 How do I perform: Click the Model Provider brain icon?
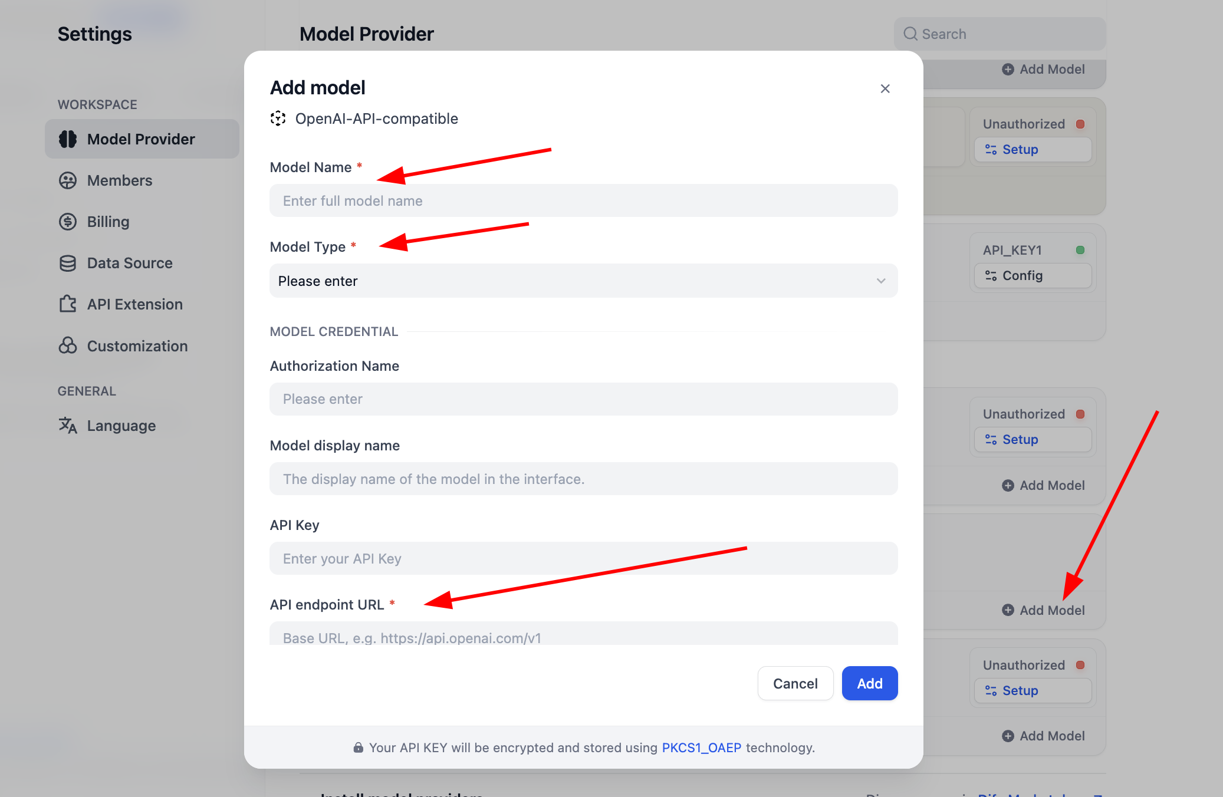click(x=68, y=139)
